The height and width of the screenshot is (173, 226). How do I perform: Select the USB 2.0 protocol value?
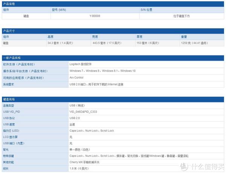pos(75,118)
